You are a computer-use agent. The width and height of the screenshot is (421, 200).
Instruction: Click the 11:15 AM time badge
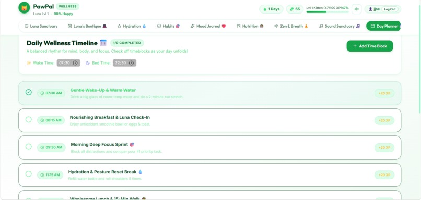click(x=50, y=175)
